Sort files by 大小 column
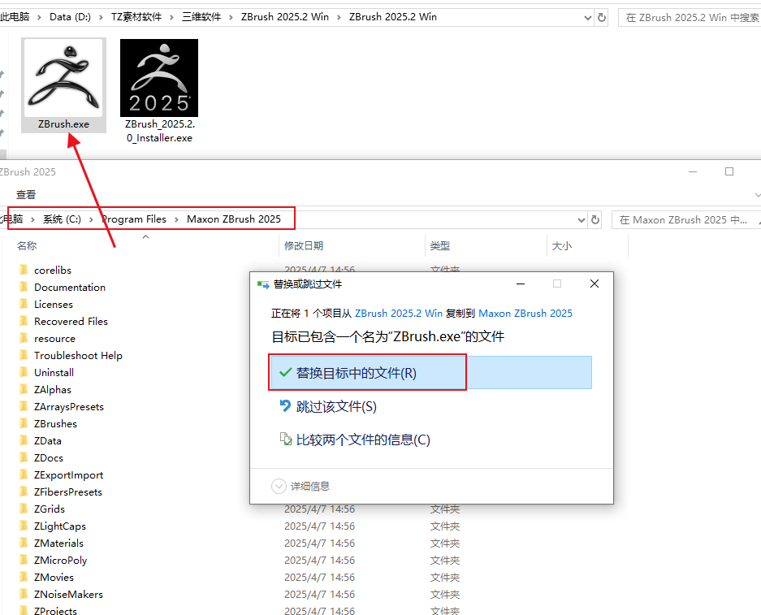The width and height of the screenshot is (761, 615). pos(561,246)
